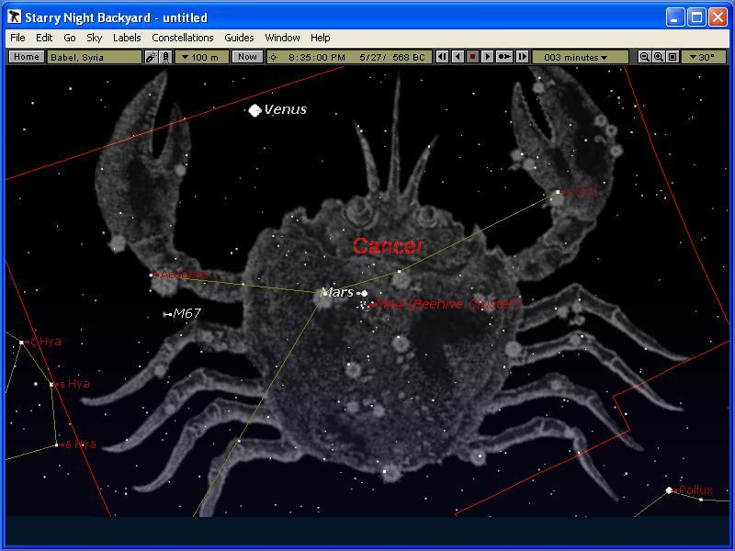Select the planet Mars dot

point(364,293)
